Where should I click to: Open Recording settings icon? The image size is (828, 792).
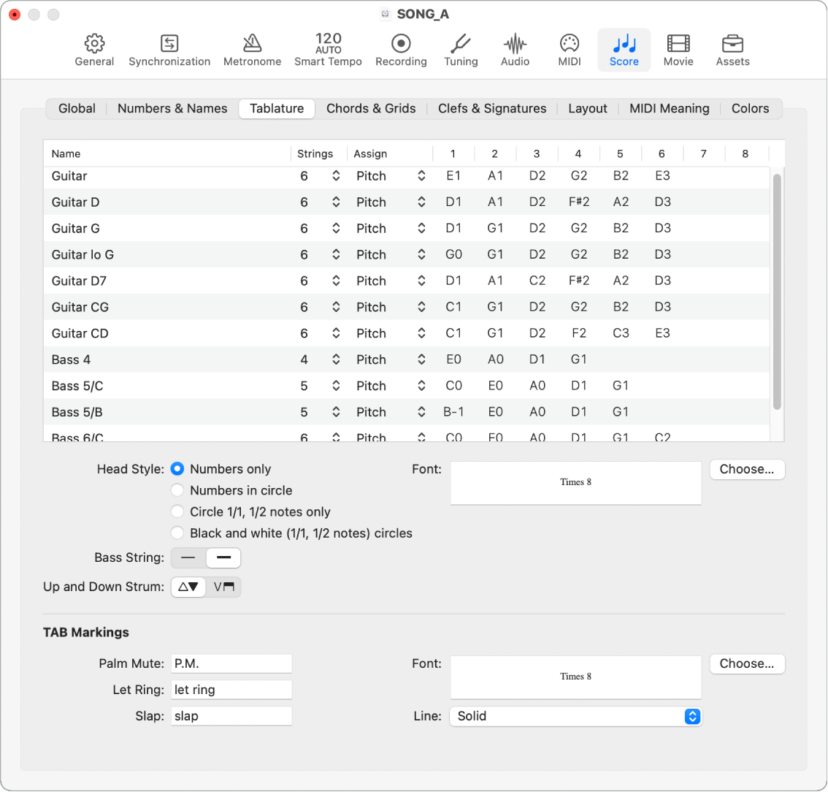[401, 50]
